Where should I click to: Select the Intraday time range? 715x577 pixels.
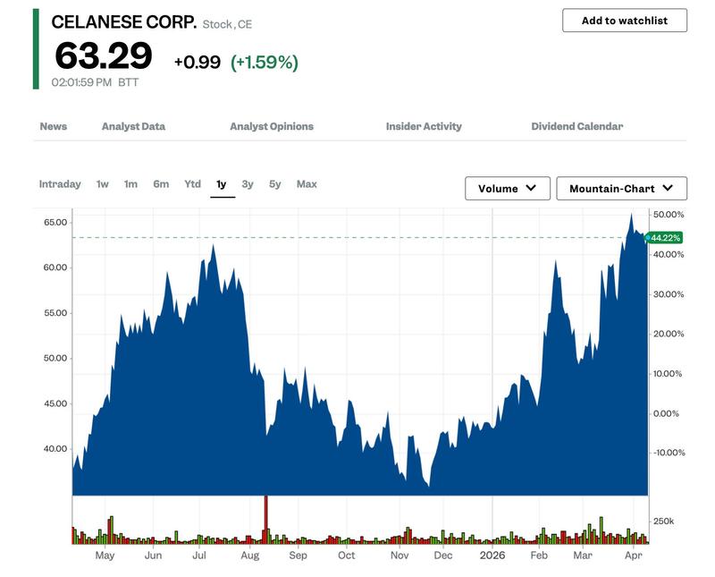(60, 184)
